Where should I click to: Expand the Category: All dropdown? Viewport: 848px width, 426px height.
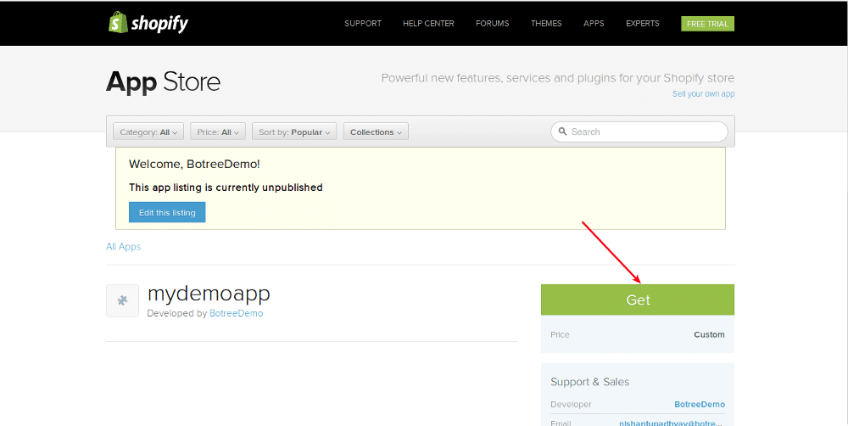point(148,132)
